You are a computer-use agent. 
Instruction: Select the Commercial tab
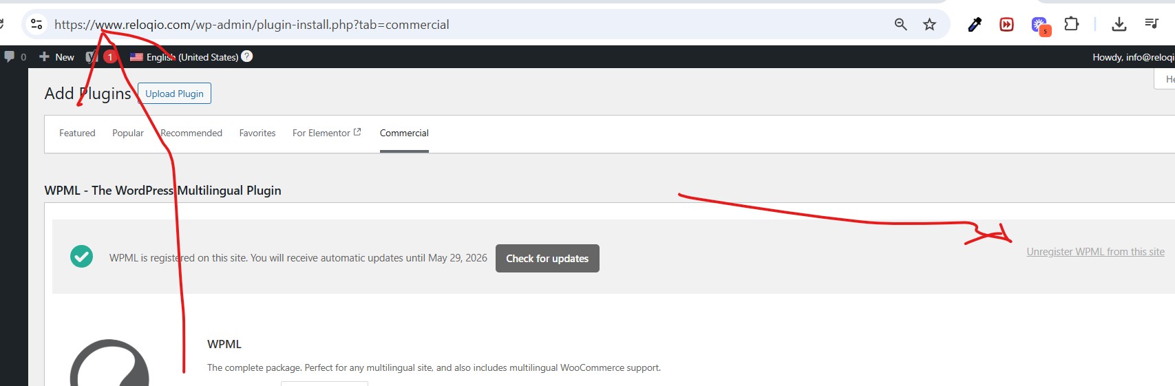point(404,133)
